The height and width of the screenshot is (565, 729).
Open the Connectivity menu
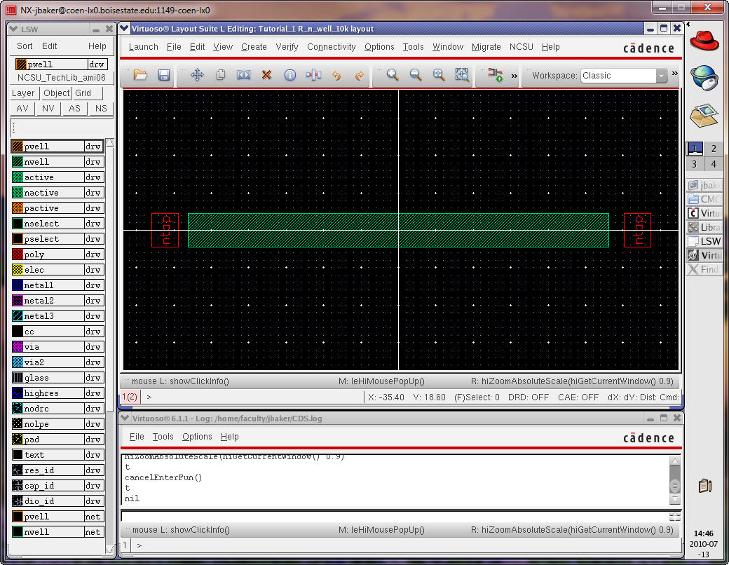[x=331, y=47]
